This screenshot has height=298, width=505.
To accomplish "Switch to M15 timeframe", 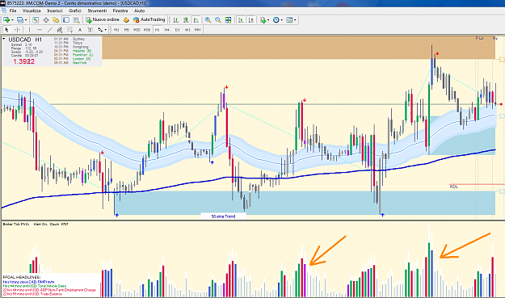I will [137, 30].
